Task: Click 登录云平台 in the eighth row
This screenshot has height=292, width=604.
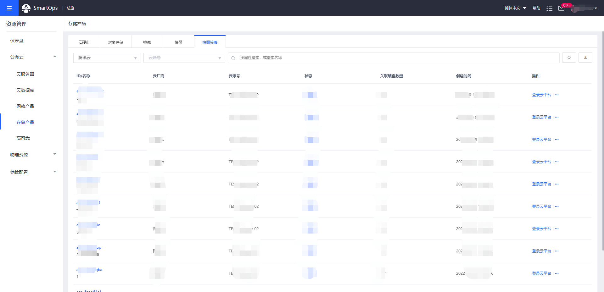Action: click(x=541, y=251)
